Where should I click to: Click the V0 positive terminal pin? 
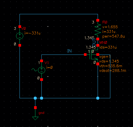[20, 27]
